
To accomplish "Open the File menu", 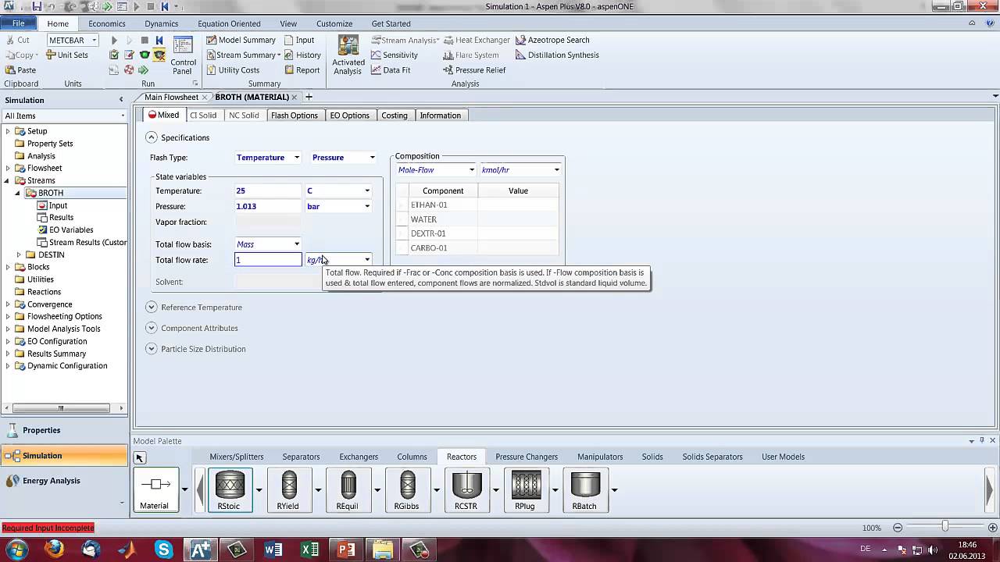I will (18, 23).
